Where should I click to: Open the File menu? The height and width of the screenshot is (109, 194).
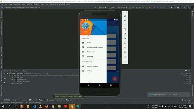pyautogui.click(x=2, y=4)
